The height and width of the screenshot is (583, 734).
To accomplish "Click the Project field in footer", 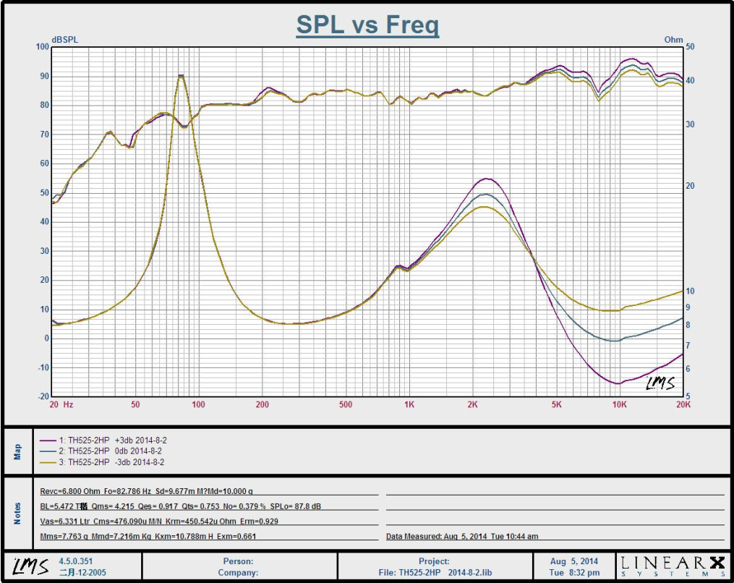I will click(434, 561).
